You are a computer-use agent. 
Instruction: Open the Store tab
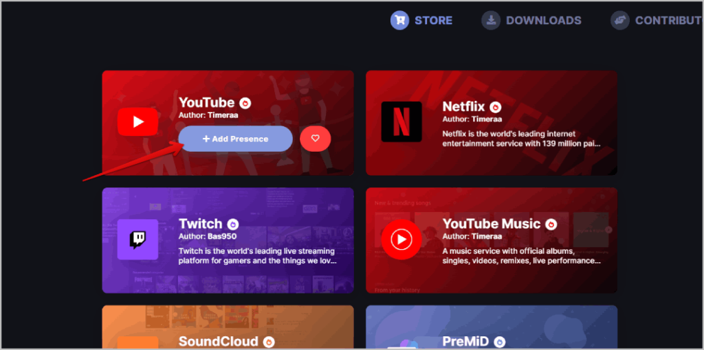point(421,21)
